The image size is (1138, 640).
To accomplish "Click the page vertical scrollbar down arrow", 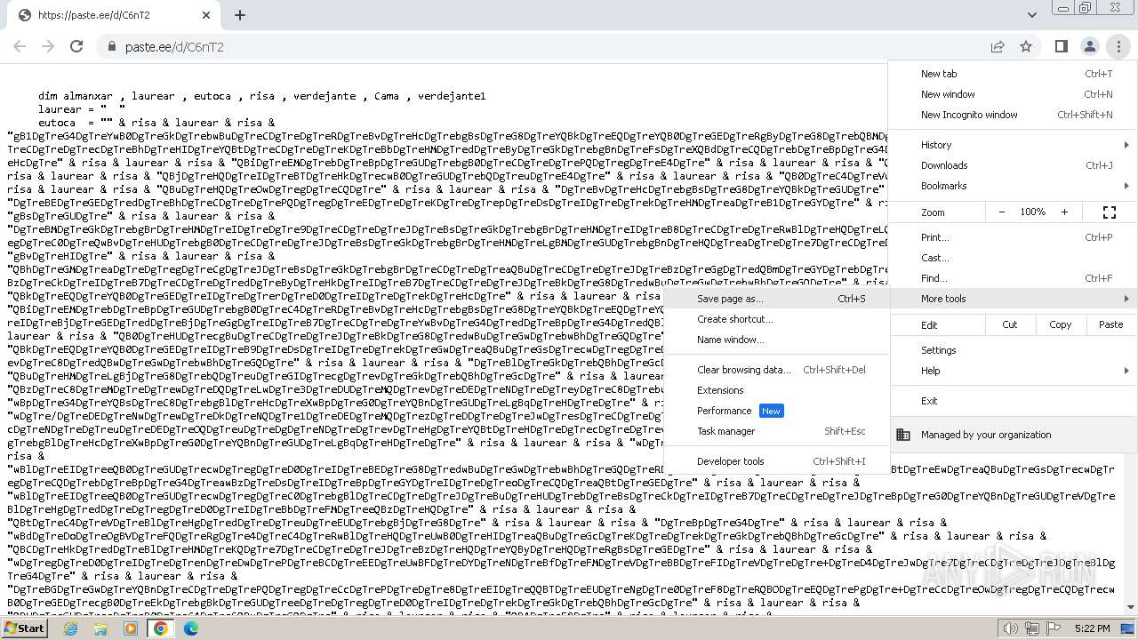I will (1130, 607).
